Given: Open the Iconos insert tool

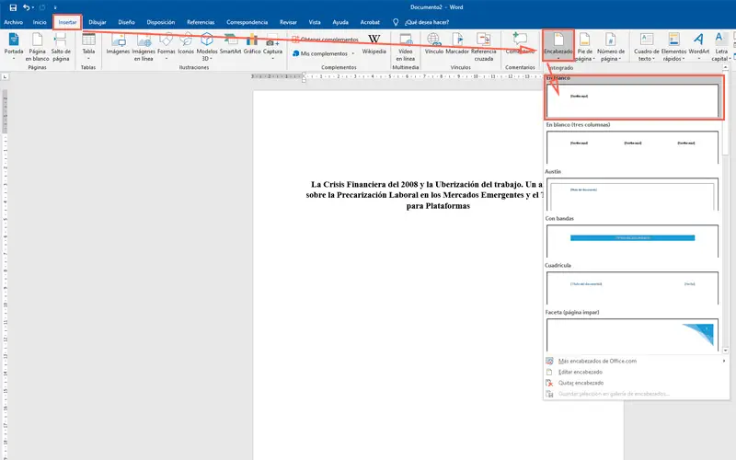Looking at the screenshot, I should pyautogui.click(x=185, y=42).
